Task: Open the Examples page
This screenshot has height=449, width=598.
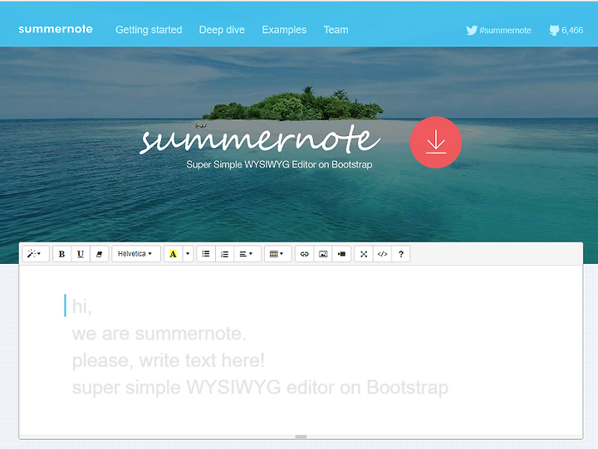Action: 284,30
